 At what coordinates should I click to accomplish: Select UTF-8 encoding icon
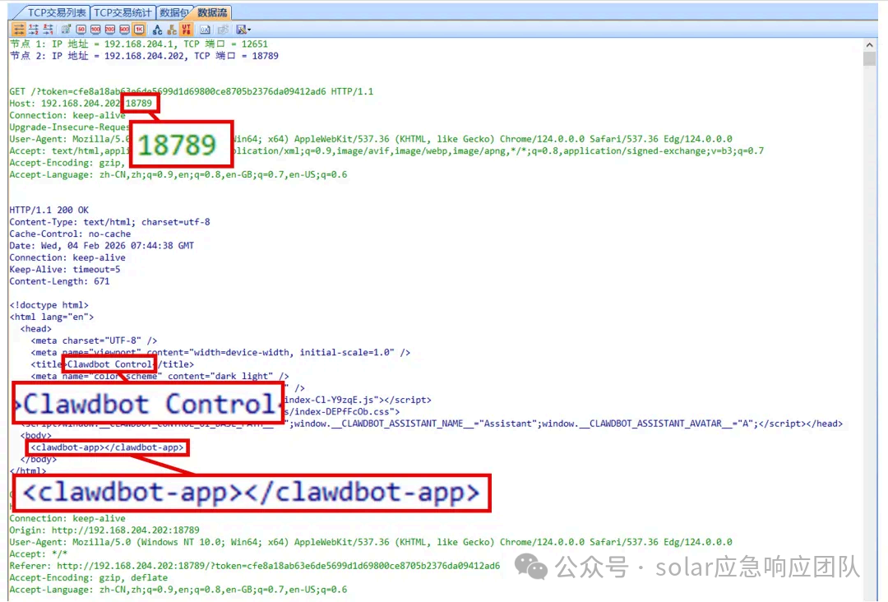(x=187, y=29)
